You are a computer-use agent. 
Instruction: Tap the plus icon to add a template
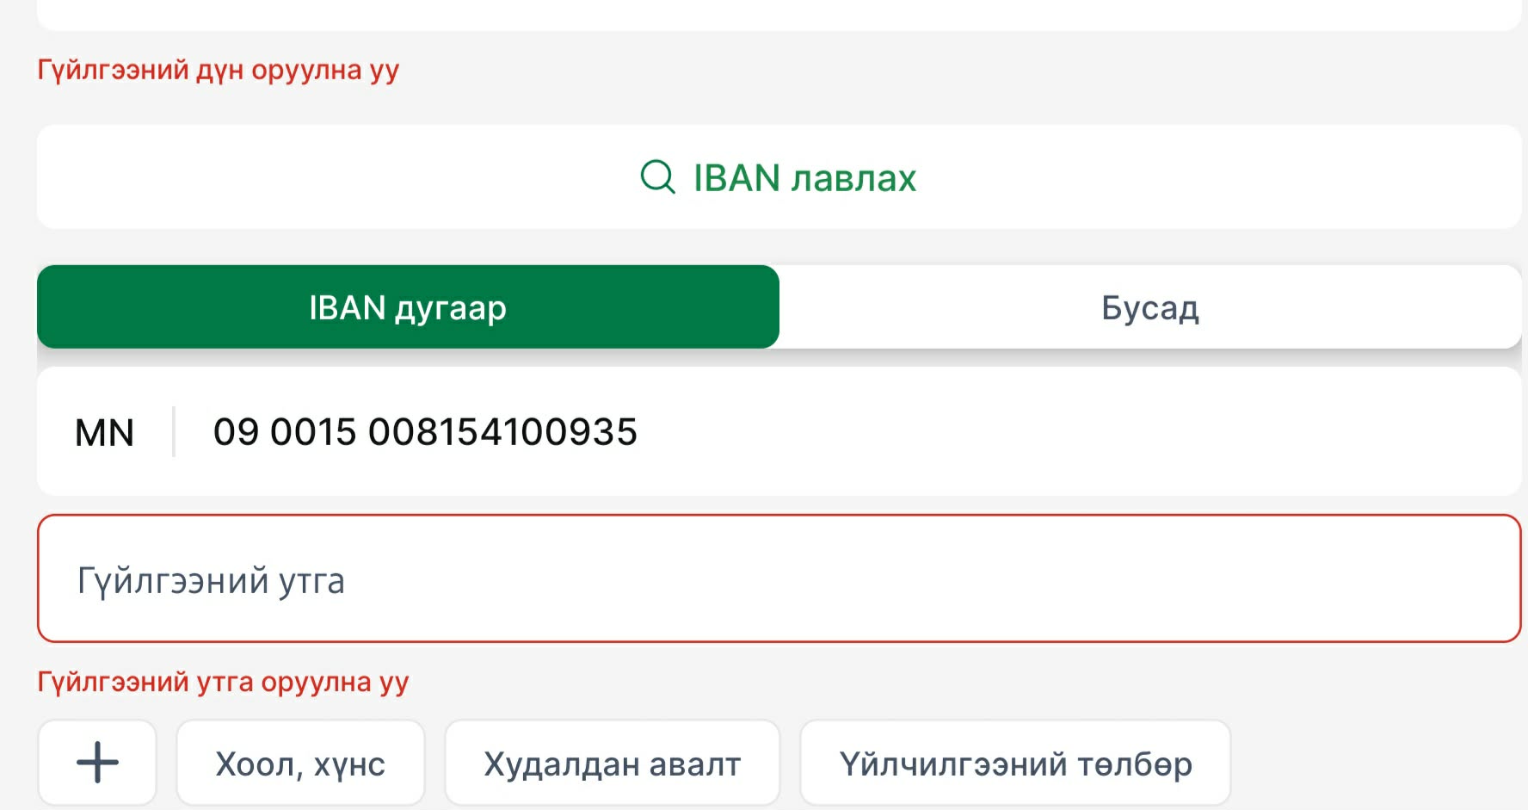pyautogui.click(x=97, y=763)
